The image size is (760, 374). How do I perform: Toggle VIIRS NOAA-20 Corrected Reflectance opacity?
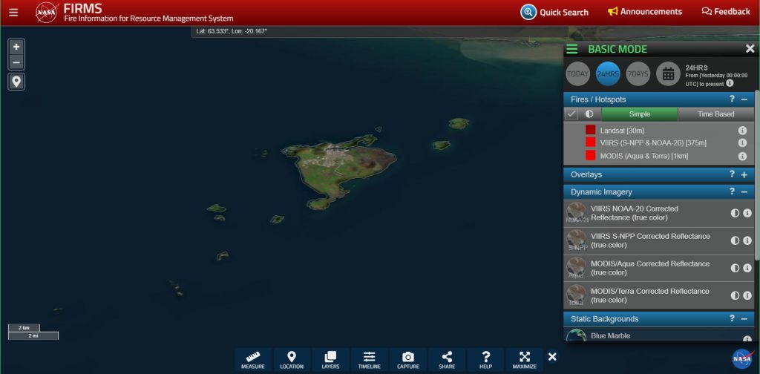pyautogui.click(x=735, y=213)
